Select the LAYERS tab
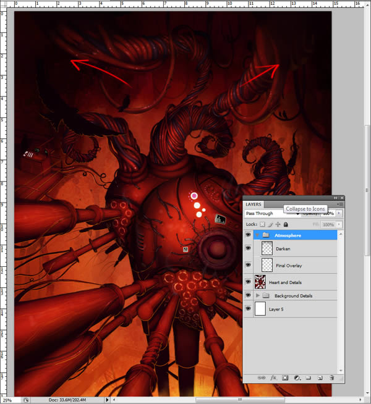The height and width of the screenshot is (404, 371). tap(254, 204)
